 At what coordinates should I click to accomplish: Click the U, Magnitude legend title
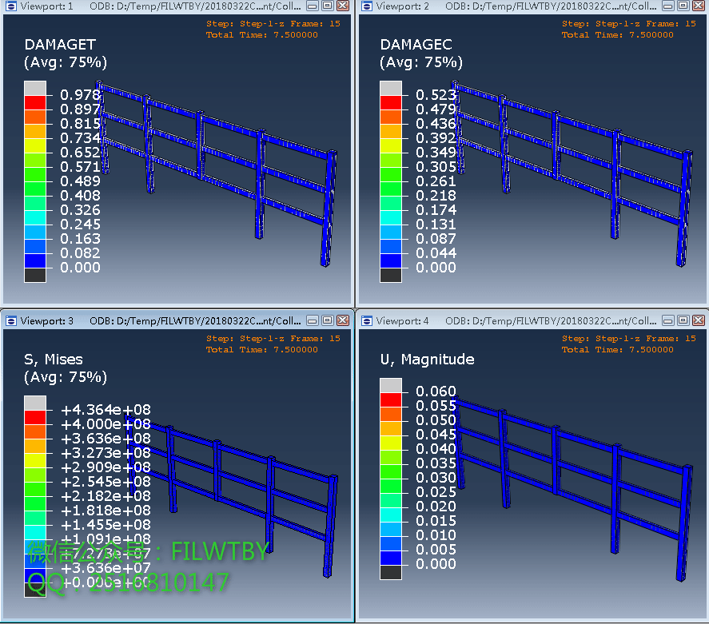428,360
